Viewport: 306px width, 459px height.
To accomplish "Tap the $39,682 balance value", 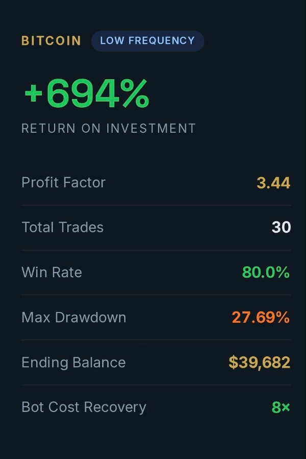I will [x=259, y=363].
